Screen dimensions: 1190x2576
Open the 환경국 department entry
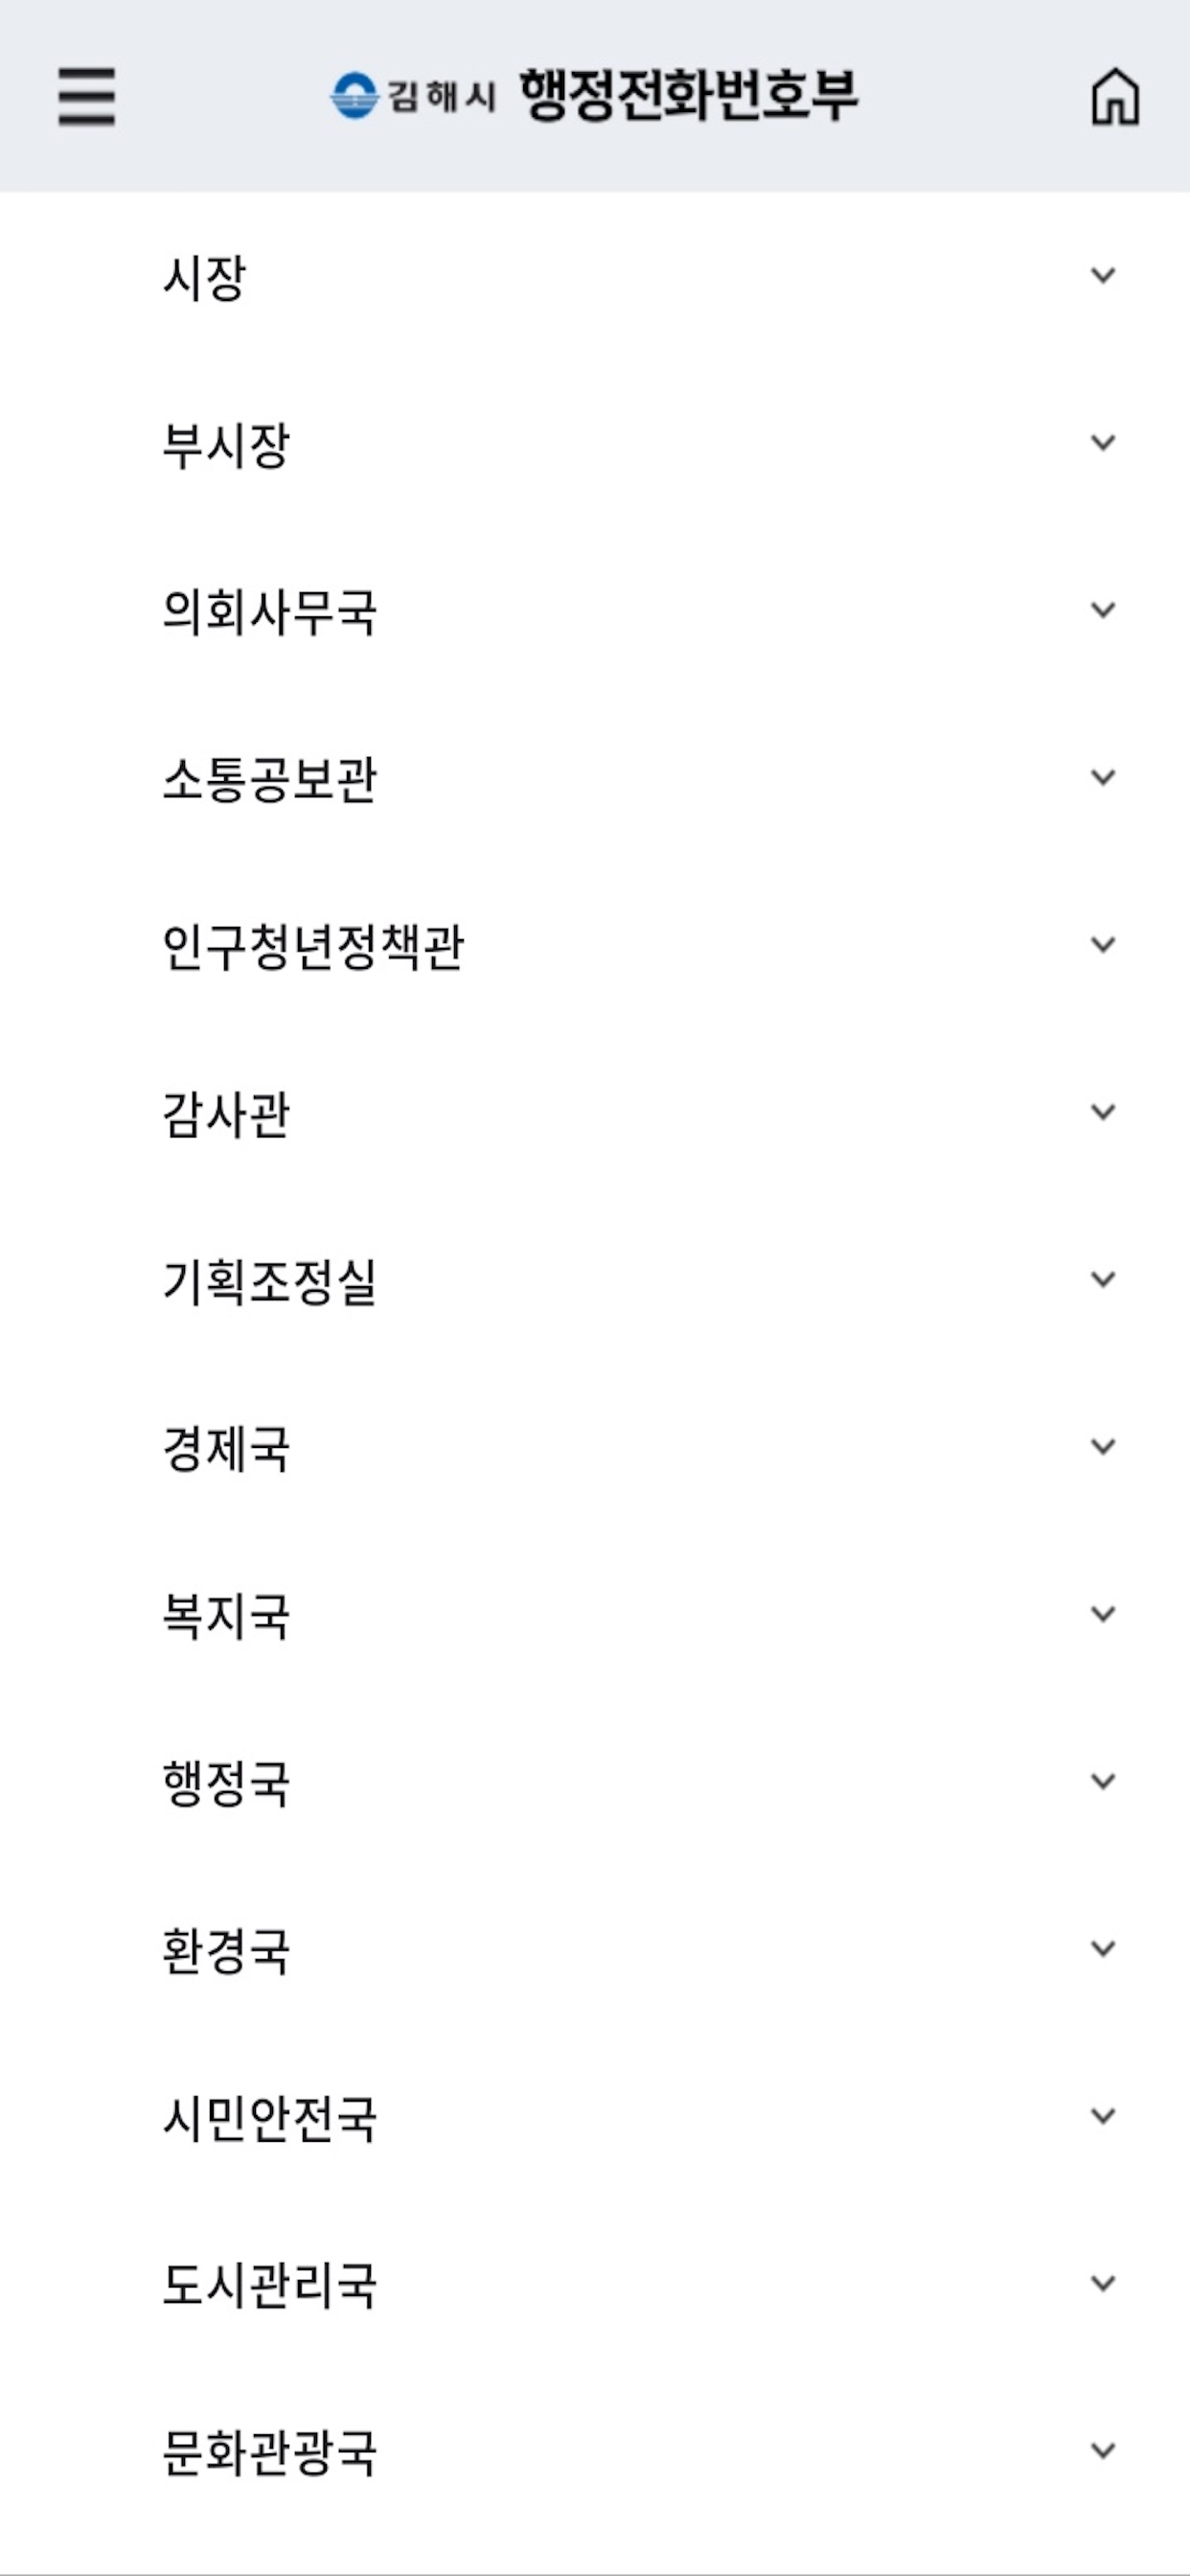[x=595, y=1950]
